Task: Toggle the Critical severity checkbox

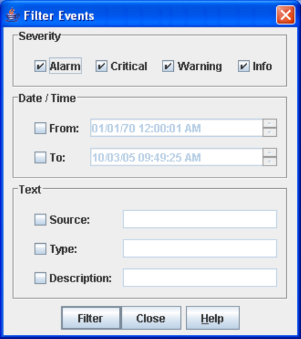Action: (101, 66)
